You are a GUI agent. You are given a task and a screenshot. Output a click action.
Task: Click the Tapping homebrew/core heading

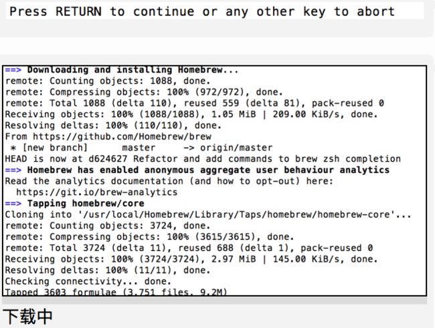tap(86, 204)
